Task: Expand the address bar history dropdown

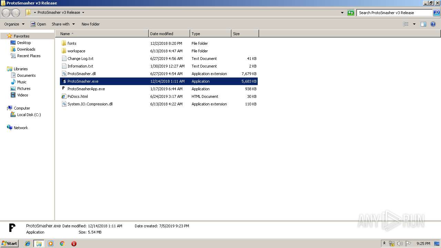Action: coord(342,13)
